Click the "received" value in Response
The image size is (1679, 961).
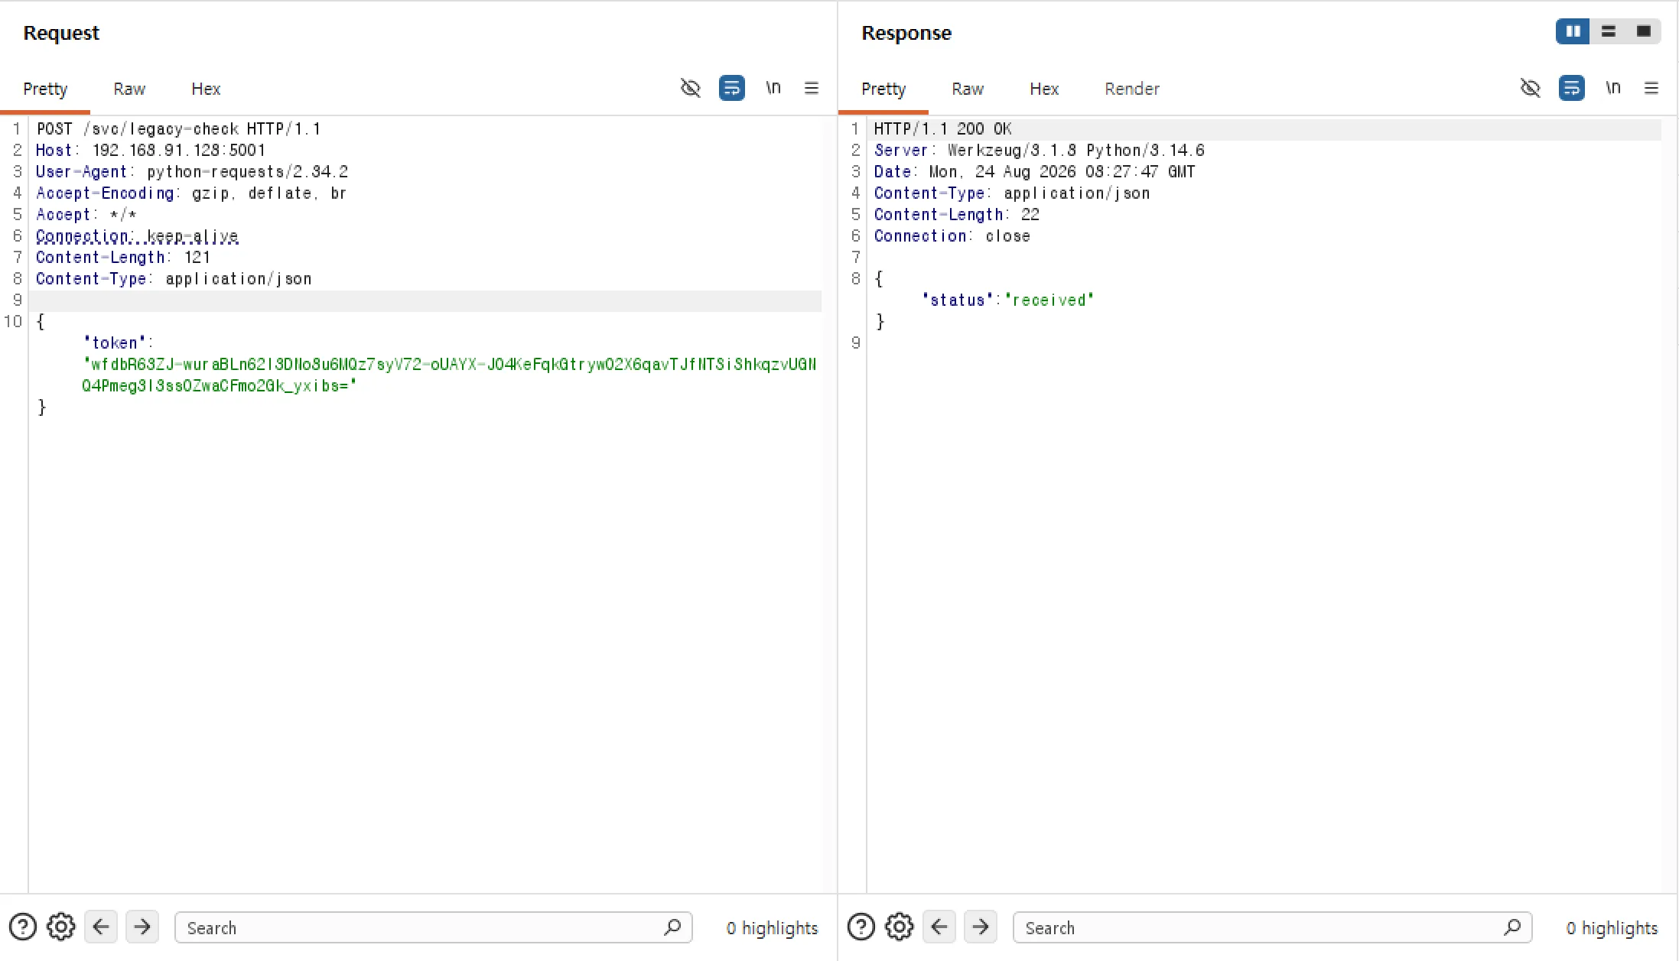[x=1049, y=300]
